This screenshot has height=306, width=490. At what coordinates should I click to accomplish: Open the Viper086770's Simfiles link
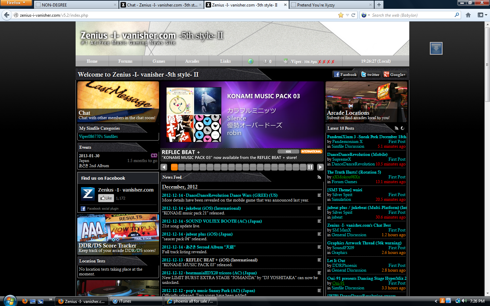pyautogui.click(x=98, y=136)
